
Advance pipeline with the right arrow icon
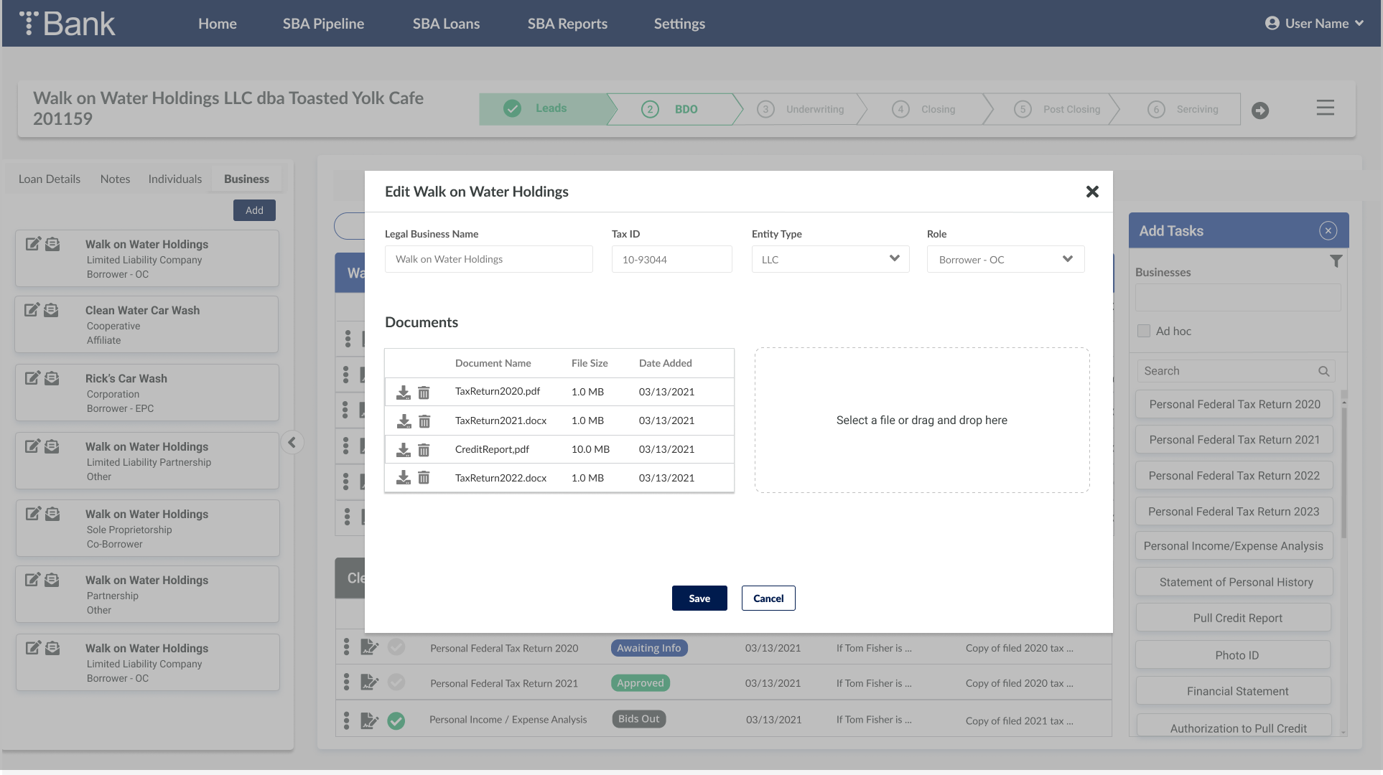tap(1260, 111)
